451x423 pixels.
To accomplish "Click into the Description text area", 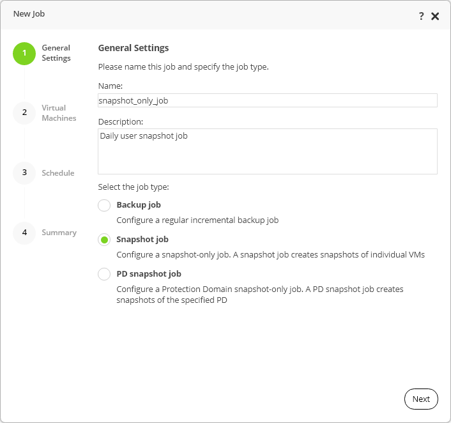I will pyautogui.click(x=267, y=151).
